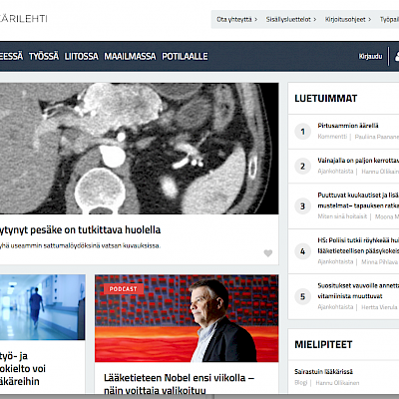Open most-read article 'Suositukset vauvoille annettavasta vitamiinista'
This screenshot has width=399, height=399.
358,290
